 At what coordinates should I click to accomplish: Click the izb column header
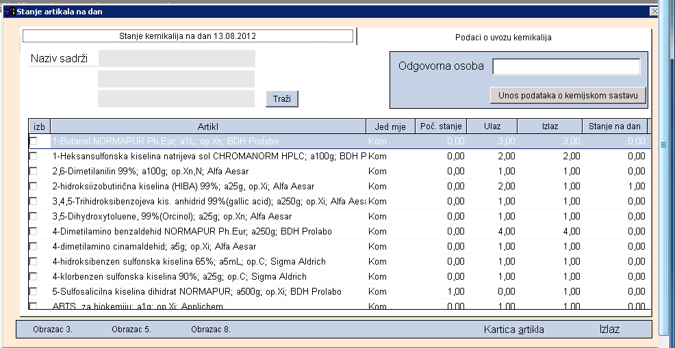(x=39, y=126)
